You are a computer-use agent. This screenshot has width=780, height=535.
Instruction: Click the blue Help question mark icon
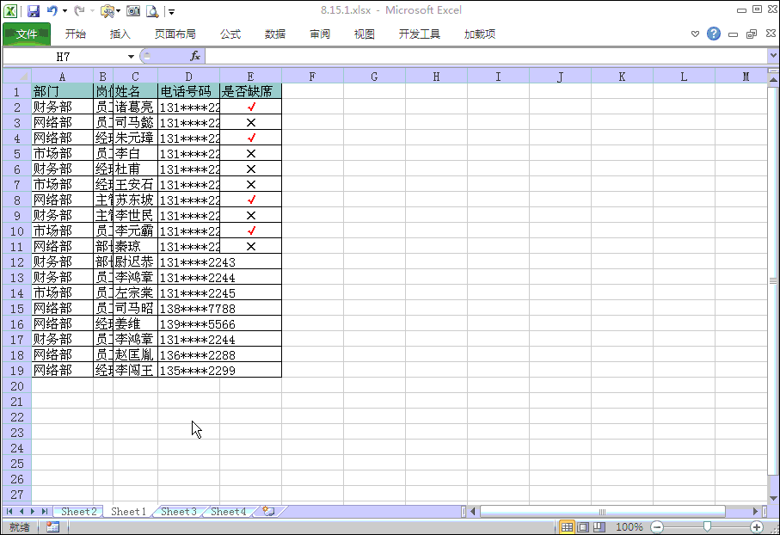click(x=713, y=34)
